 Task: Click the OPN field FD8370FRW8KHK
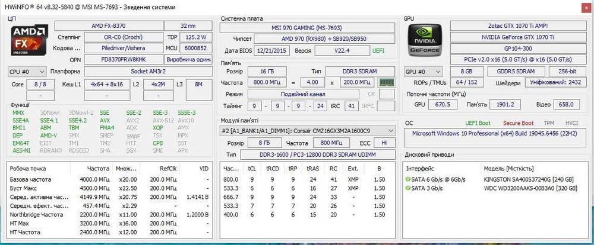pos(123,60)
